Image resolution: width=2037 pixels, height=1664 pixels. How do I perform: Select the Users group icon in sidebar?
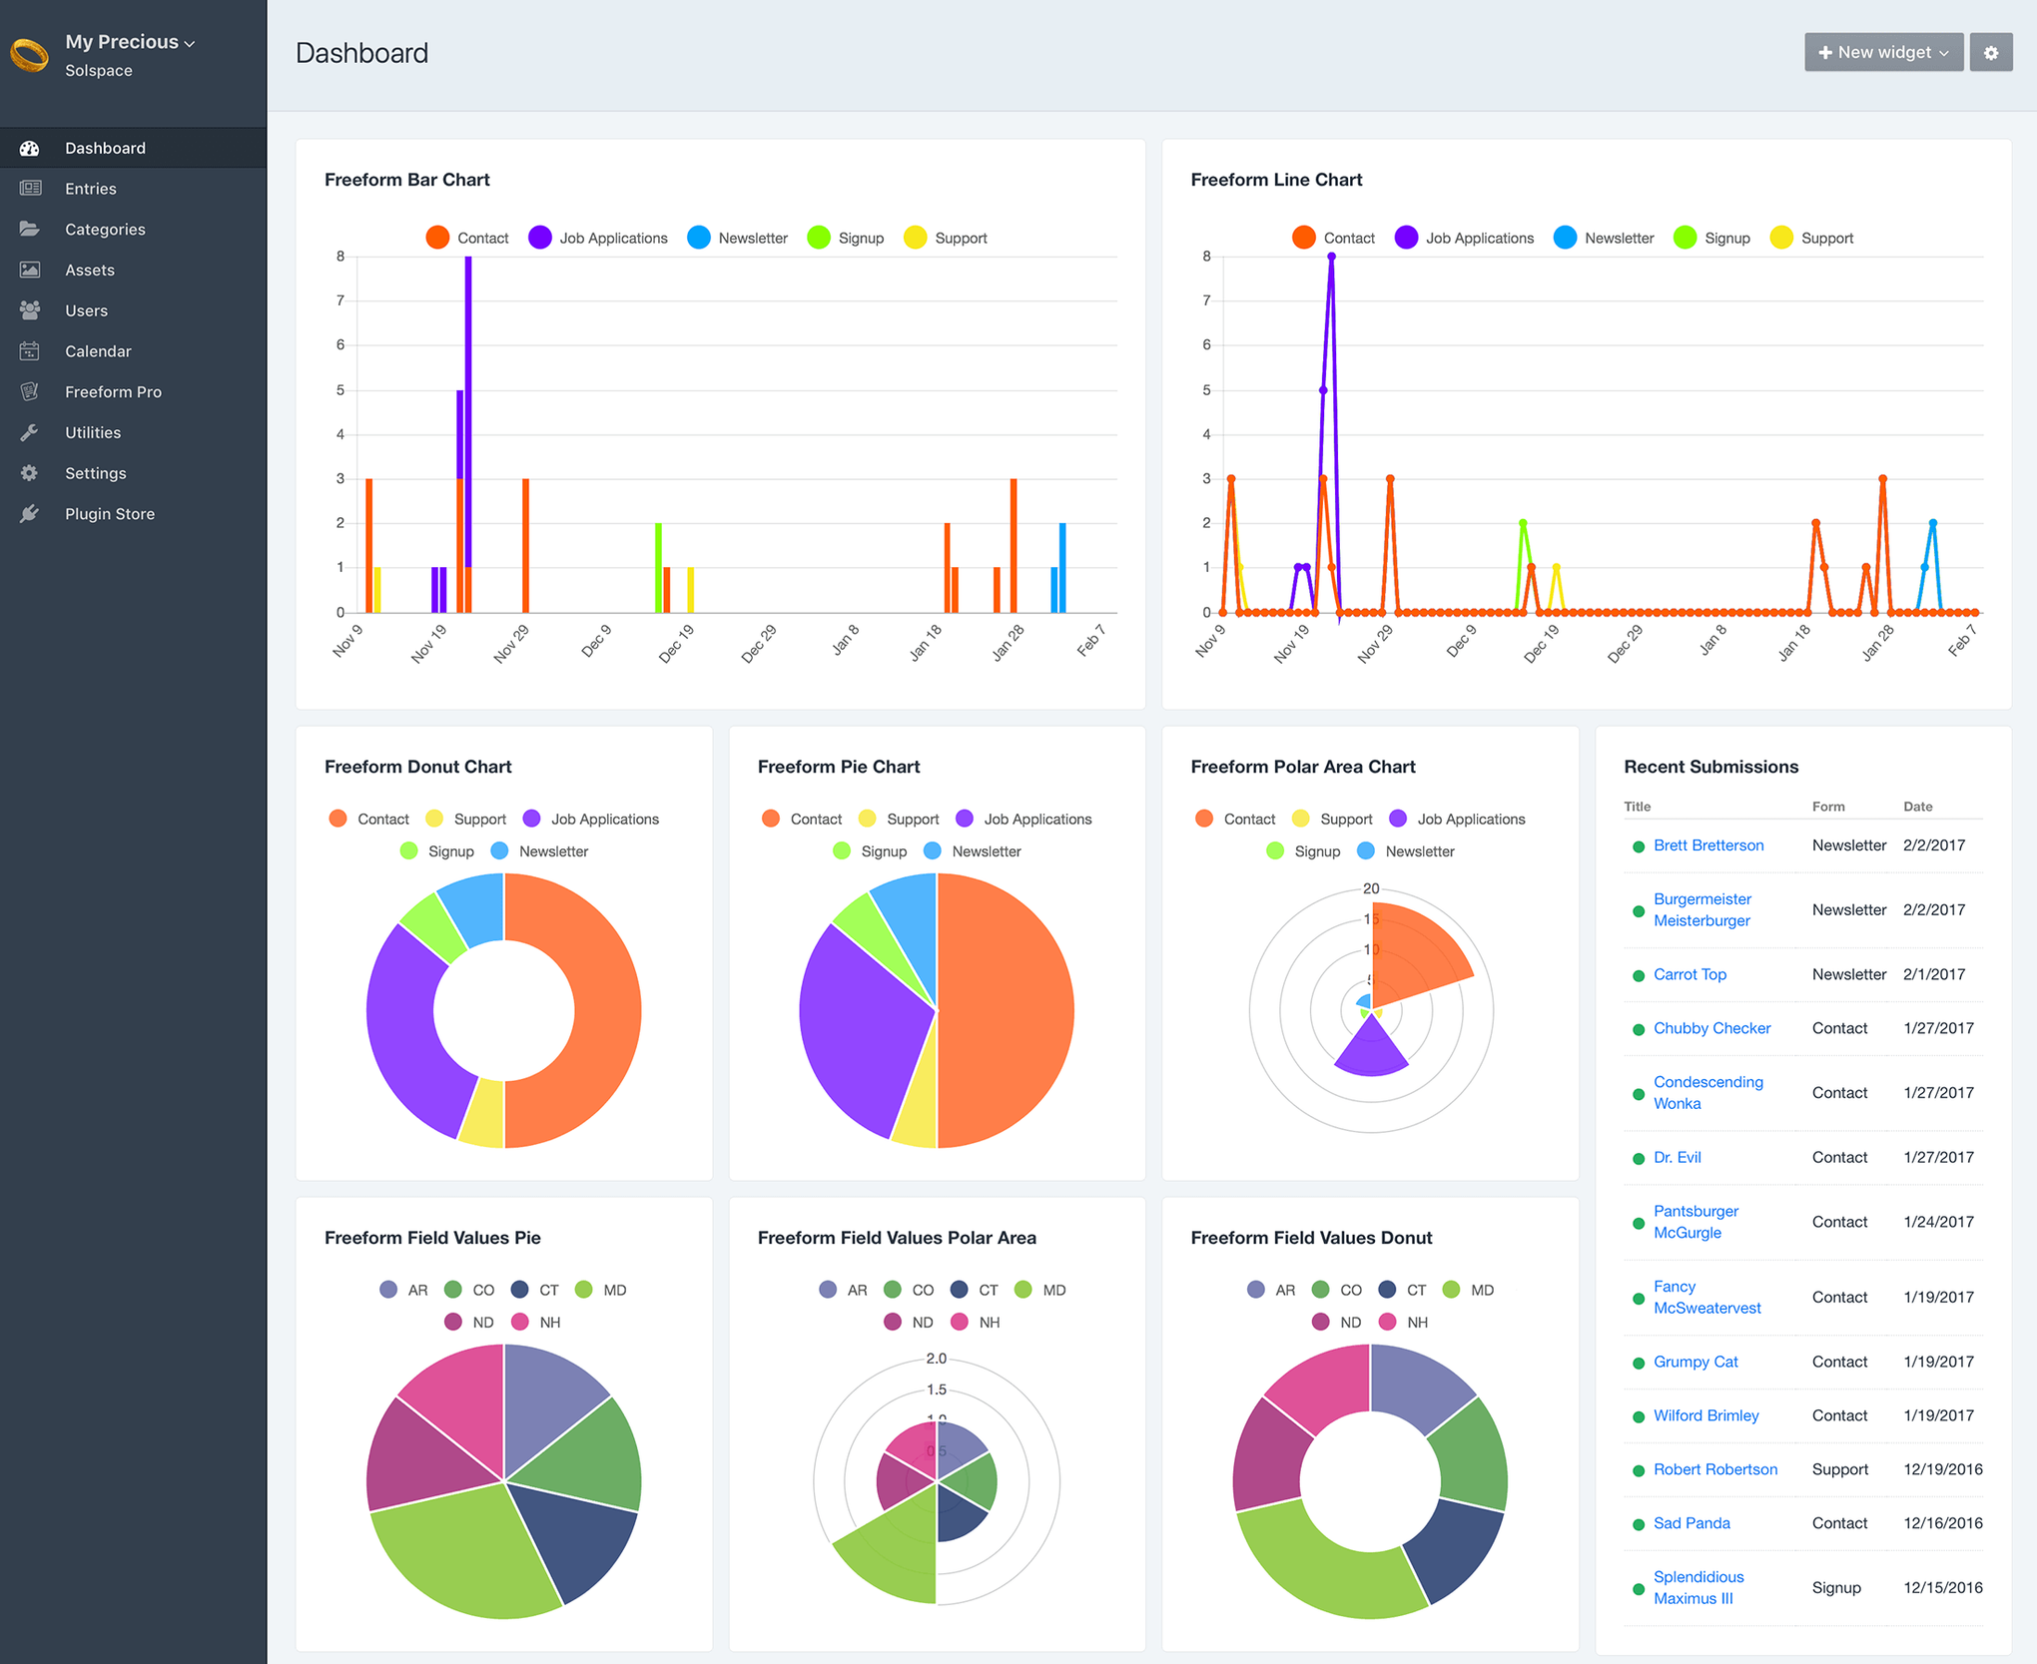coord(29,309)
